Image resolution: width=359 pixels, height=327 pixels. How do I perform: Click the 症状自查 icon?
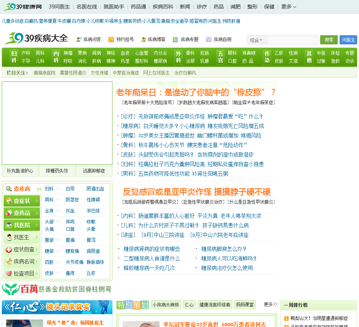tap(9, 249)
